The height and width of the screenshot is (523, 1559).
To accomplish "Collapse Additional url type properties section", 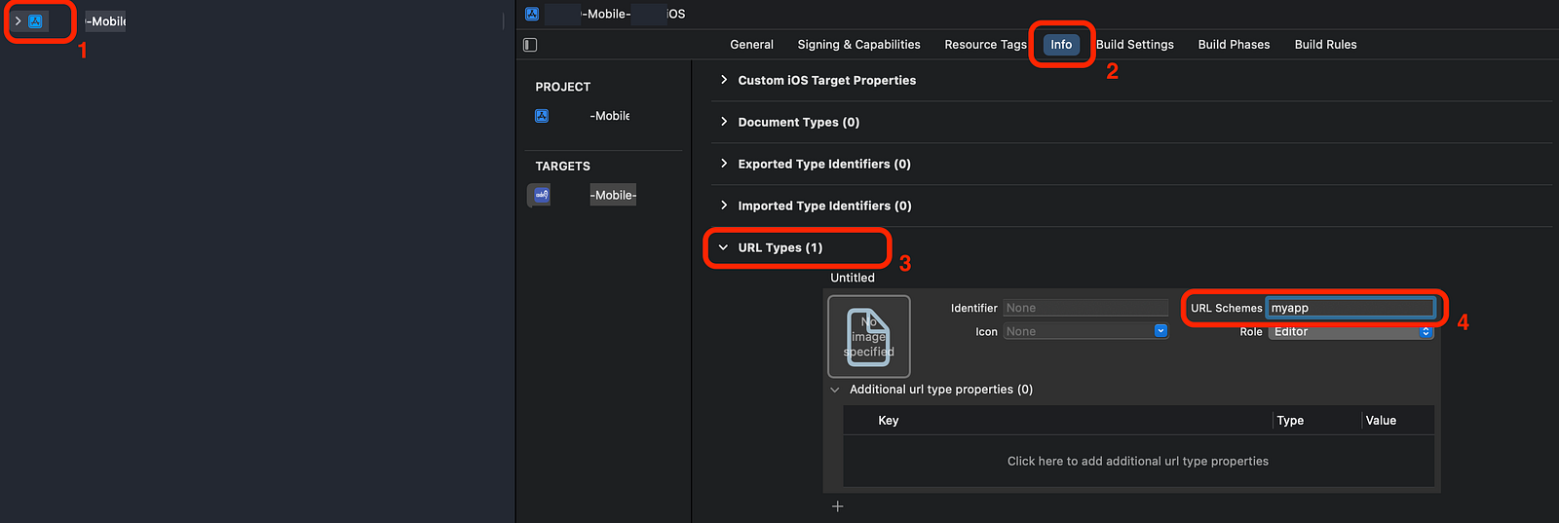I will [835, 390].
